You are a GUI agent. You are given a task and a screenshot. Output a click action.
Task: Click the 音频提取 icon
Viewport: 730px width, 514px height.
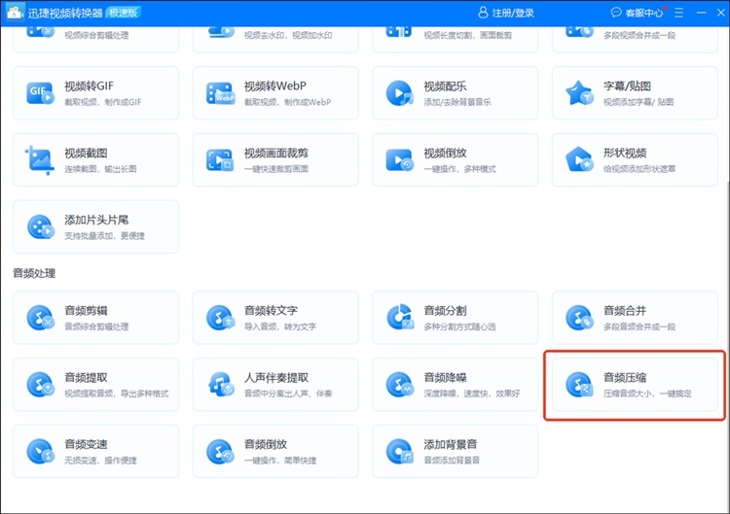click(x=41, y=385)
